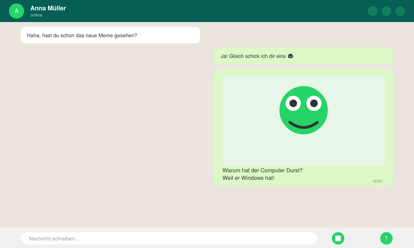Click the emoji in the 'Gleich schick ich dir eins' message

click(290, 56)
